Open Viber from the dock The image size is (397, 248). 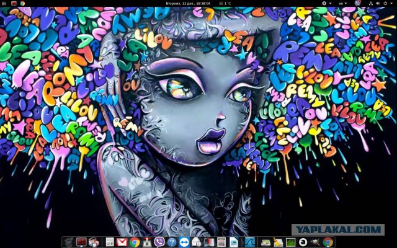[159, 242]
